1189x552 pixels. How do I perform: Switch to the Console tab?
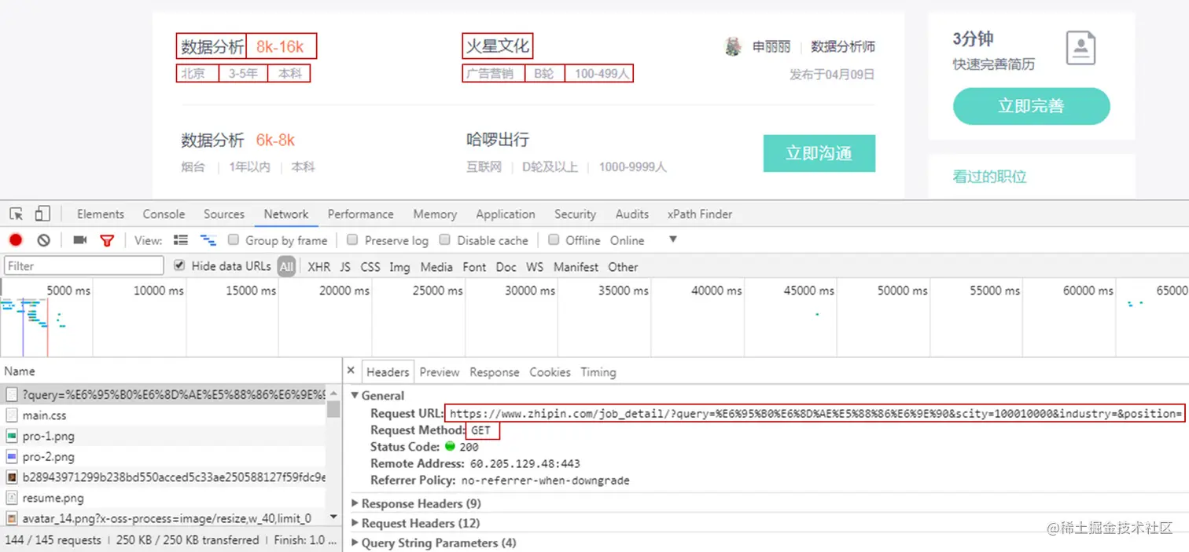[x=163, y=213]
